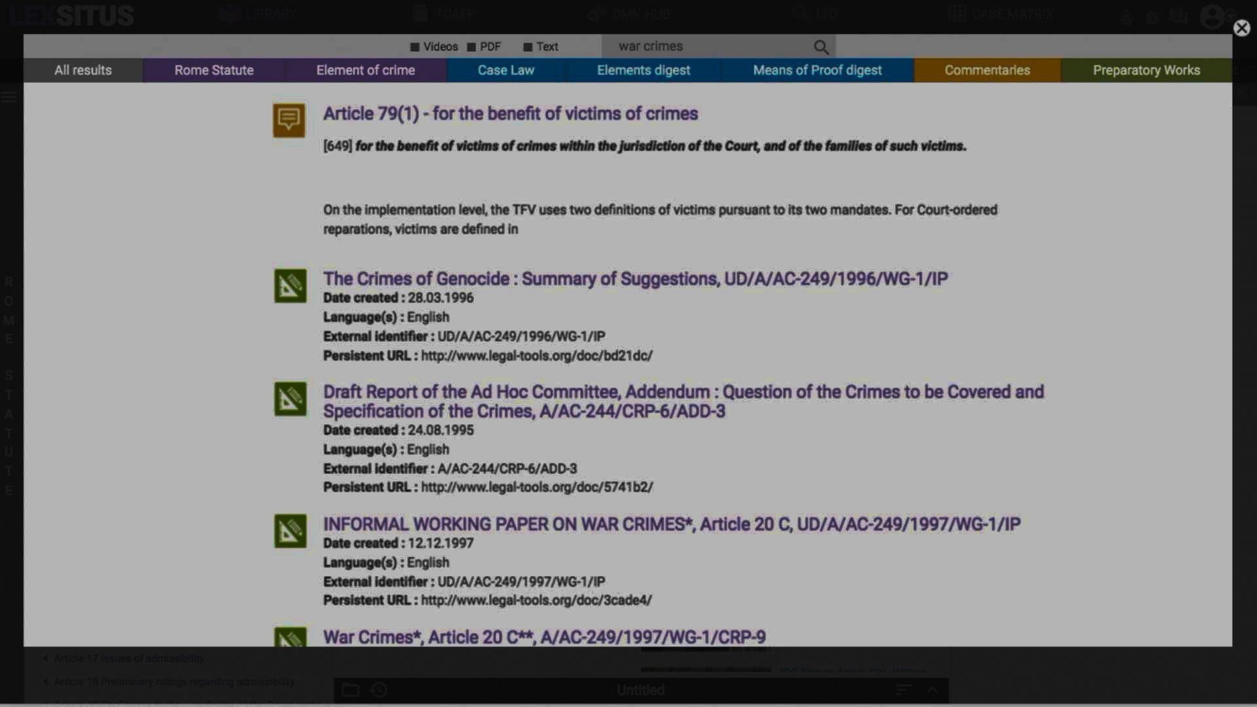Expand the Untitled bottom panel chevron
Screen dimensions: 1257x707
[x=932, y=690]
